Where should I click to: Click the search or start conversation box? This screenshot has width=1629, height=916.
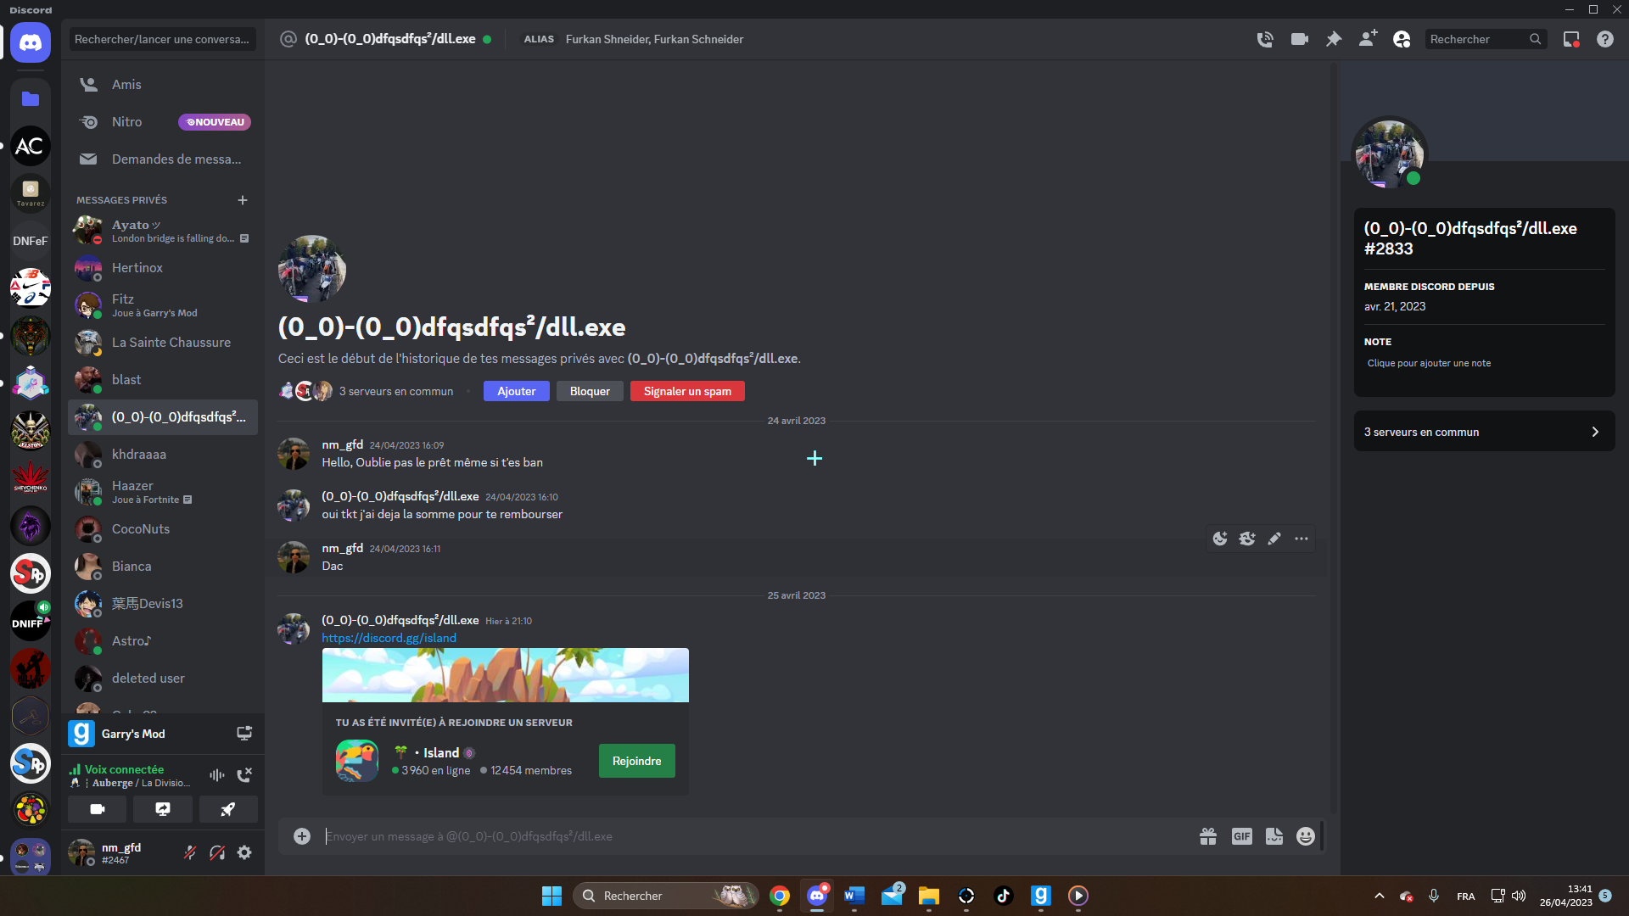click(x=161, y=39)
